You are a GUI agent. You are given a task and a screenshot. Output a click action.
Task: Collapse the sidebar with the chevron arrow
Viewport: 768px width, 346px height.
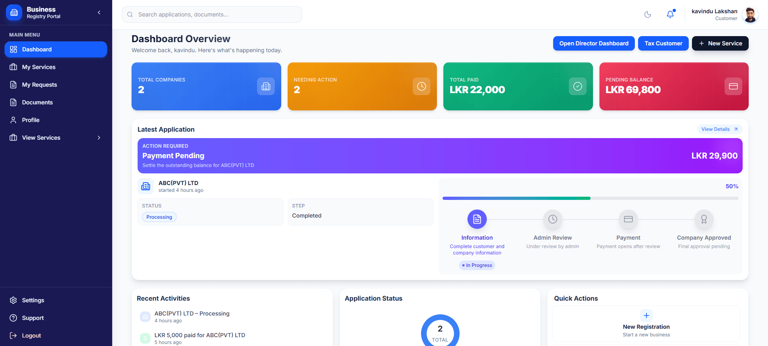coord(99,12)
